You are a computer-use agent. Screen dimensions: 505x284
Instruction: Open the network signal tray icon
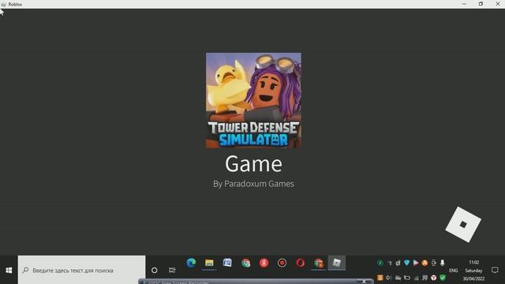pyautogui.click(x=416, y=278)
